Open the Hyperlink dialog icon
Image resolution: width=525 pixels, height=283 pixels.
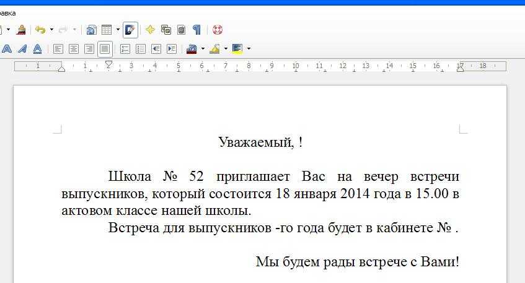point(91,29)
